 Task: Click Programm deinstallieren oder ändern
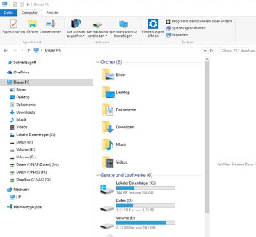199,21
